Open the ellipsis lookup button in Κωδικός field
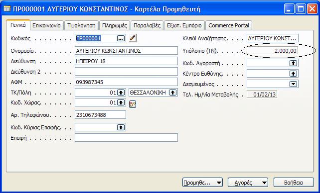 (121, 38)
